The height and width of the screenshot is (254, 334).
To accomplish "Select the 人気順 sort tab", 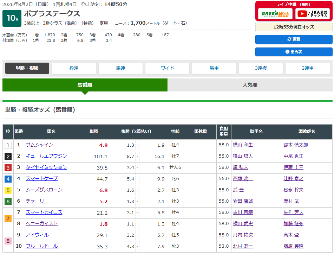I will 250,85.
